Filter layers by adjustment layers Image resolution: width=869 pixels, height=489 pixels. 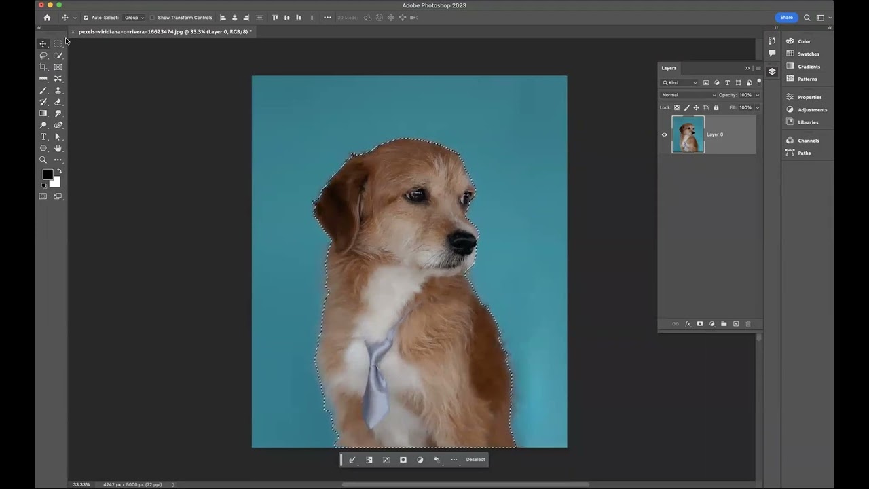pos(717,83)
